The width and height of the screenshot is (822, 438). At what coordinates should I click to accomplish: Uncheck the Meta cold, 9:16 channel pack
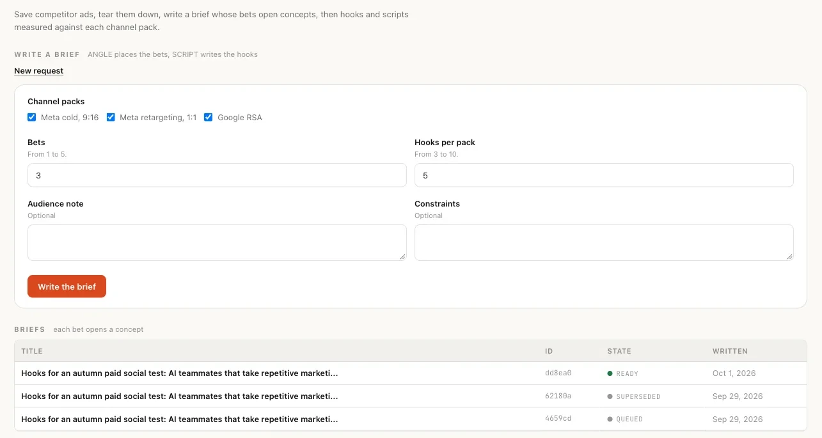[x=32, y=118]
